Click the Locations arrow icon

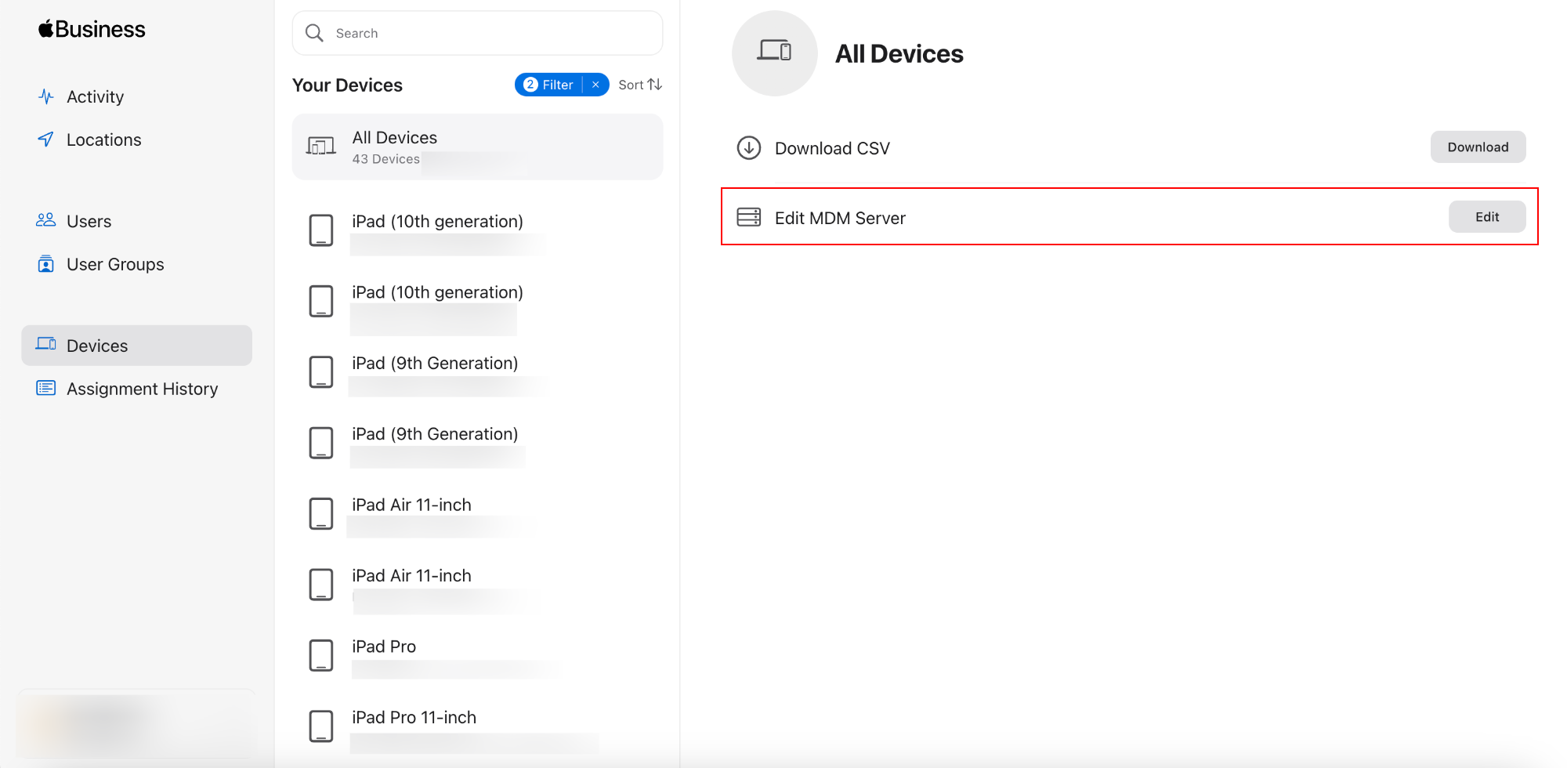(x=46, y=139)
